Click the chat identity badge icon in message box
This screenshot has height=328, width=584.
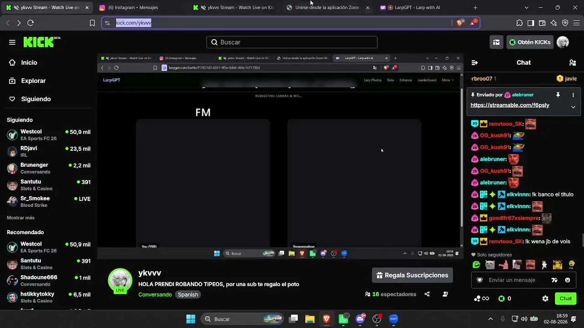coord(480,280)
